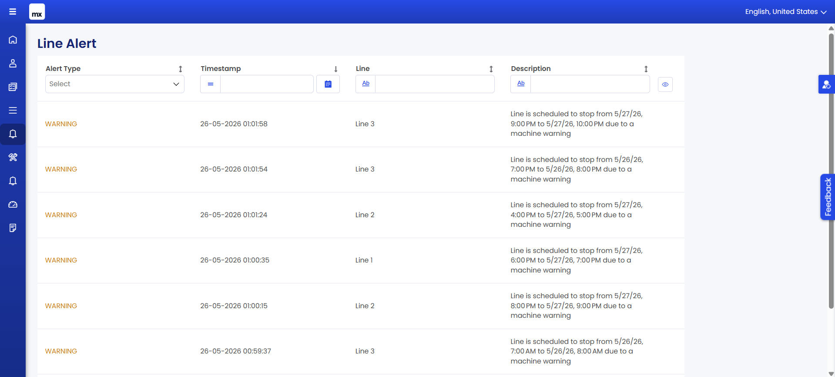The image size is (835, 377).
Task: Open the calendar schedule sidebar icon
Action: pos(13,87)
